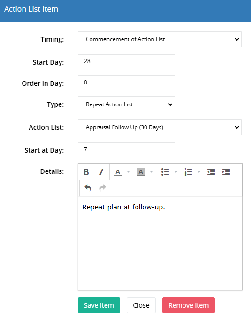Open the highlight color dropdown arrow
Viewport: 251px width, 319px height.
tap(152, 172)
